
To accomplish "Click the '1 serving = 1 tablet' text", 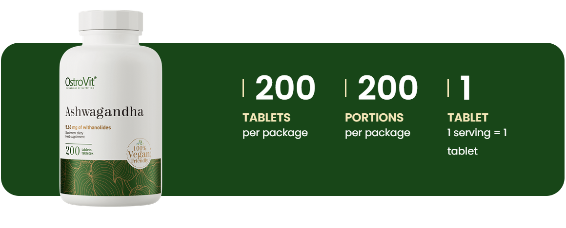I will 477,141.
